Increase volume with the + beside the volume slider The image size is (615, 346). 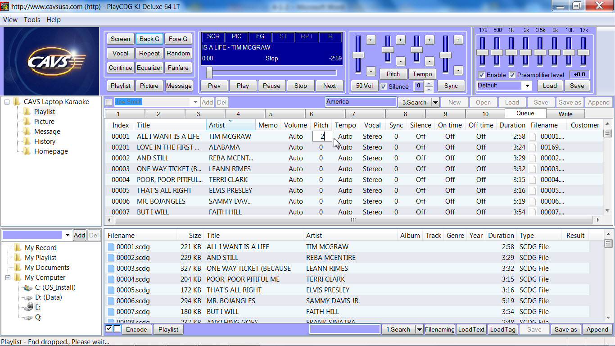(371, 40)
